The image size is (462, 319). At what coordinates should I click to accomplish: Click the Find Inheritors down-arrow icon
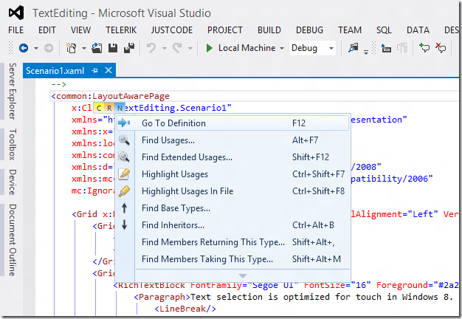point(124,225)
